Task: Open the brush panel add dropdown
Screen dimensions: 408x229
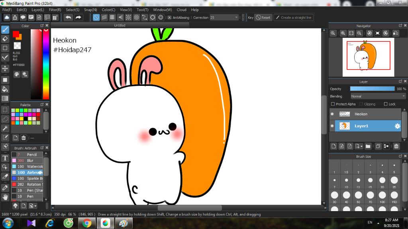Action: tap(33, 206)
